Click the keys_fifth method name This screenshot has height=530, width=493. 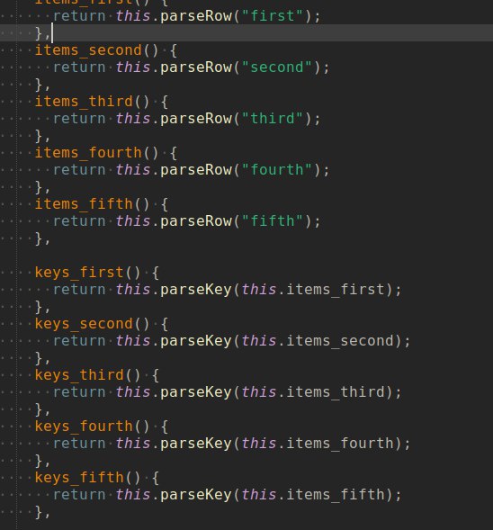(79, 478)
